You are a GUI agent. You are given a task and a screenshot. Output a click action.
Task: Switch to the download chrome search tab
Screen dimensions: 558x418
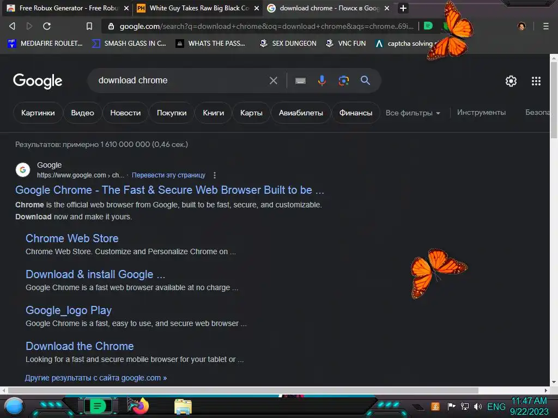tap(327, 8)
